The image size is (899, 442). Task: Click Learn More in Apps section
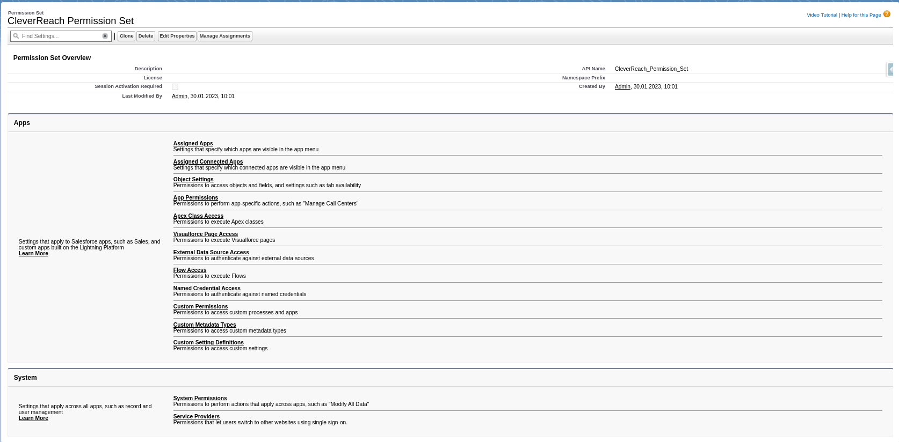pyautogui.click(x=33, y=254)
